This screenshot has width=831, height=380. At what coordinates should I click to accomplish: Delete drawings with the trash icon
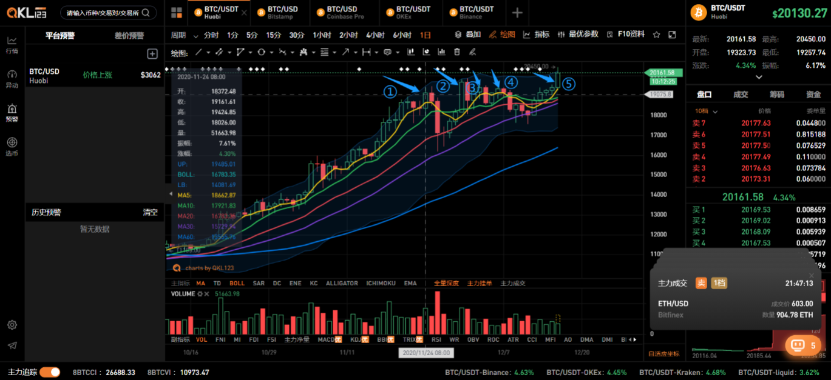[x=457, y=52]
